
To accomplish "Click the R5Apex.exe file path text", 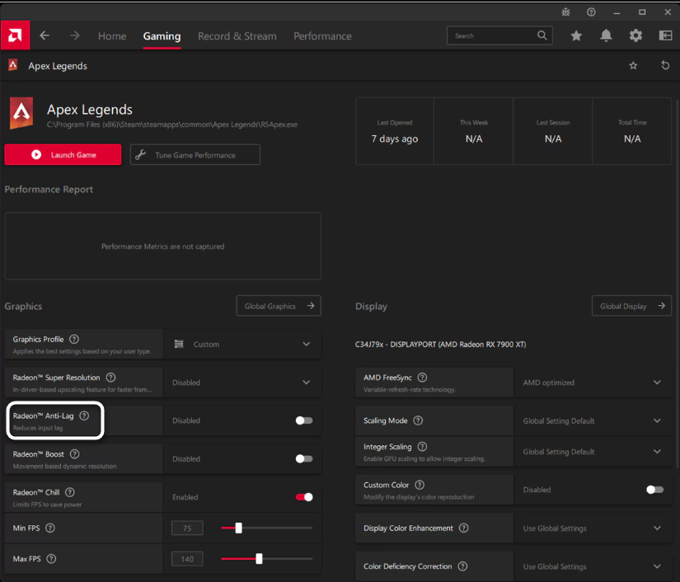I will point(172,124).
